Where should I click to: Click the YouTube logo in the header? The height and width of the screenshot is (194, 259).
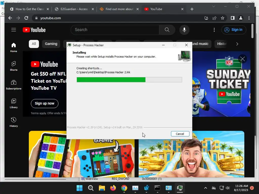click(x=34, y=30)
